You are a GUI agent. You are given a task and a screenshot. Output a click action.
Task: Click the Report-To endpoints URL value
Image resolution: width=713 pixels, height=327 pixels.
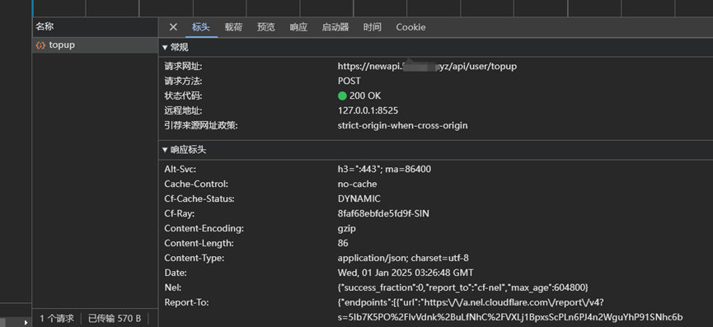tap(510, 310)
